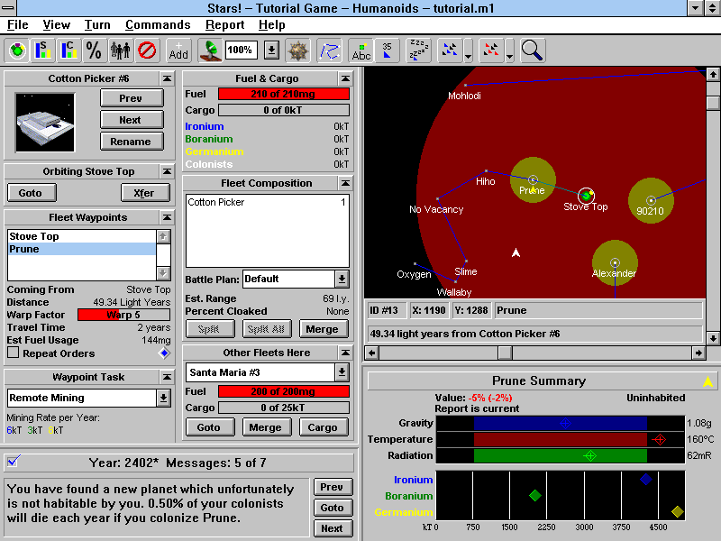The image size is (721, 541).
Task: Select the no player info view
Action: [x=147, y=50]
